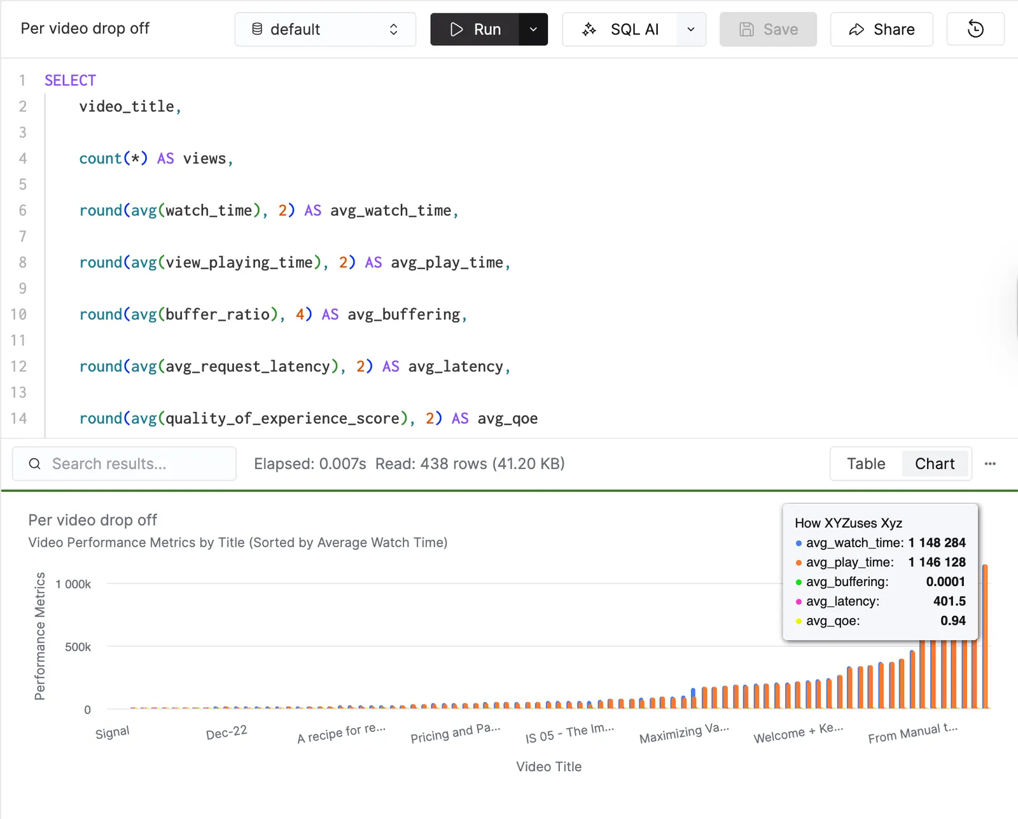1018x819 pixels.
Task: Click the 'Elapsed: 0.007s' status text
Action: (310, 464)
